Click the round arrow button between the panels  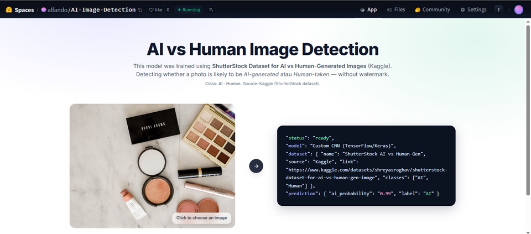click(256, 165)
